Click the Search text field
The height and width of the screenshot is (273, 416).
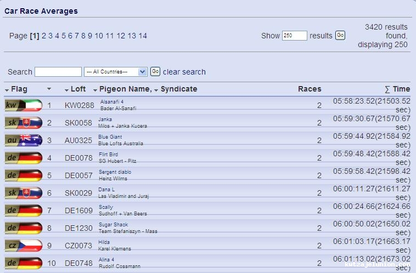[58, 72]
